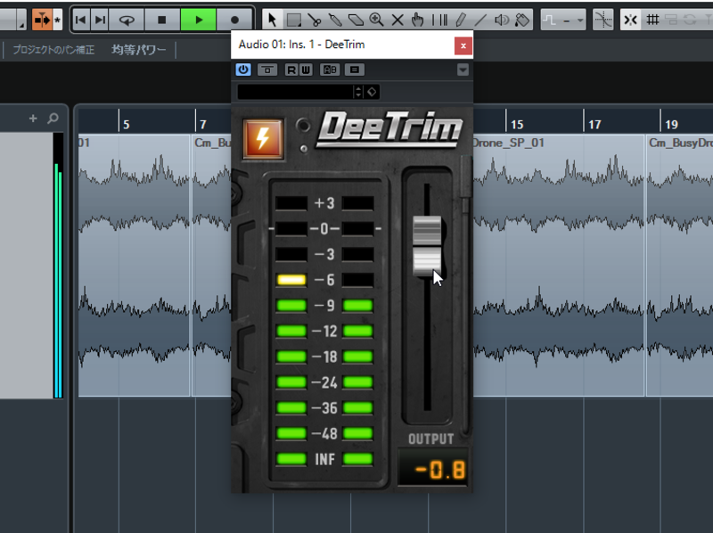This screenshot has width=713, height=533.
Task: Click the -12 meter label in DeeTrim
Action: [324, 331]
